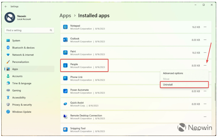The width and height of the screenshot is (218, 138).
Task: Go to Network & internet
Action: (x=29, y=55)
